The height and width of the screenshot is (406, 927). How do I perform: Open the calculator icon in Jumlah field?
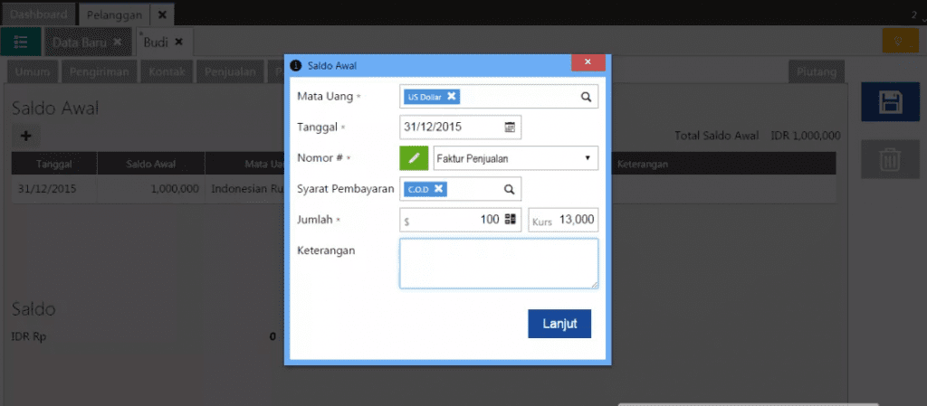pos(511,220)
